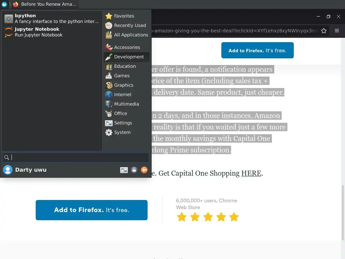The height and width of the screenshot is (259, 345).
Task: Open Favorites category
Action: [x=127, y=16]
